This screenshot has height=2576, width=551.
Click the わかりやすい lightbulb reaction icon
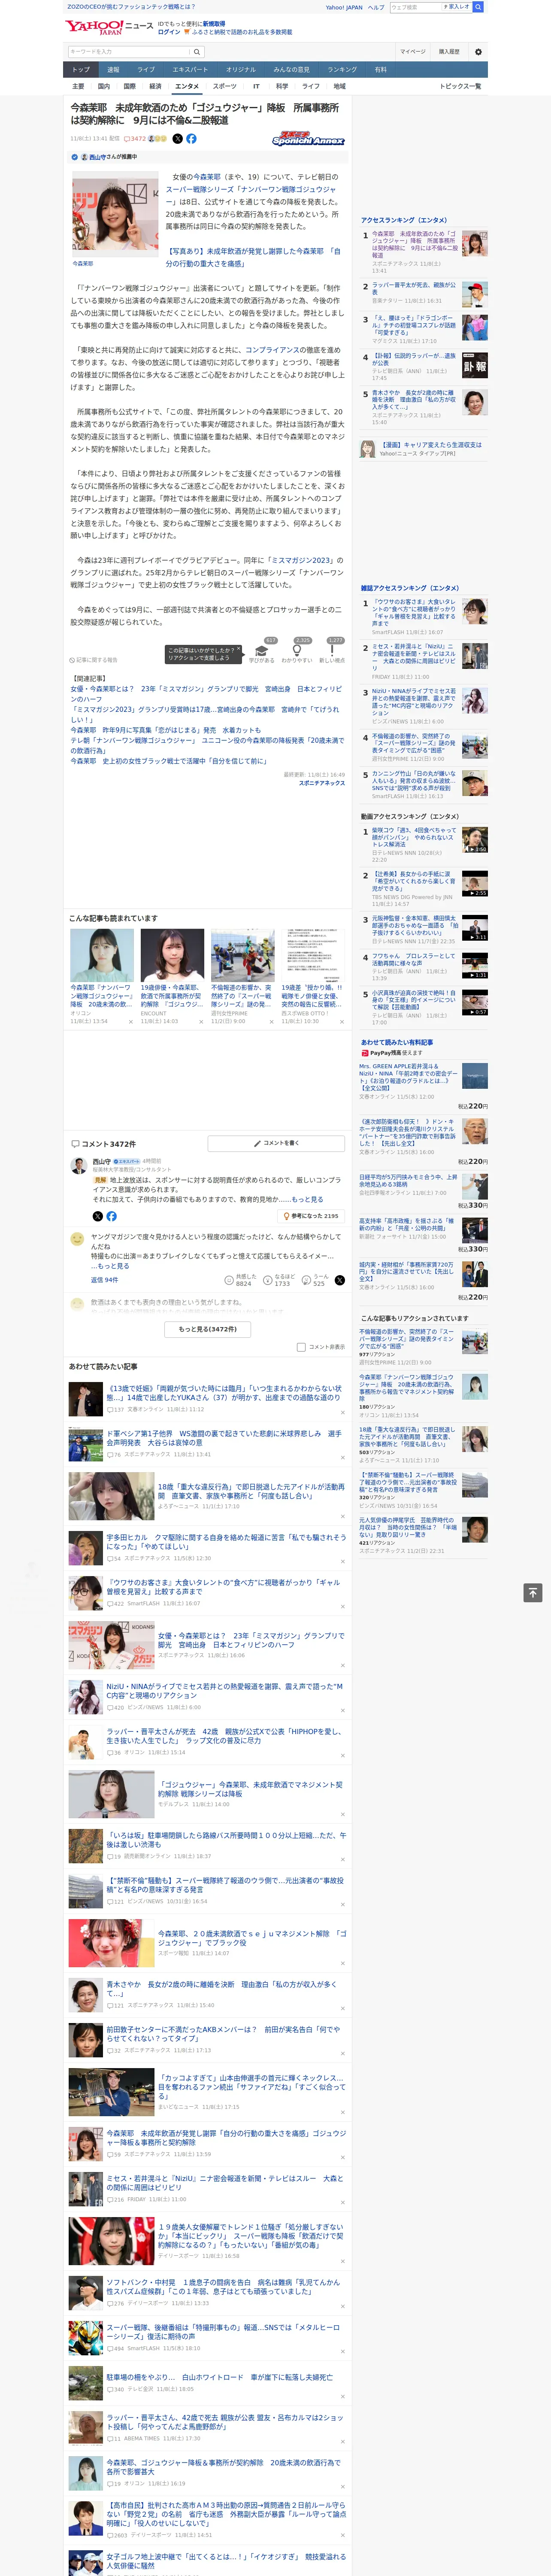(297, 650)
